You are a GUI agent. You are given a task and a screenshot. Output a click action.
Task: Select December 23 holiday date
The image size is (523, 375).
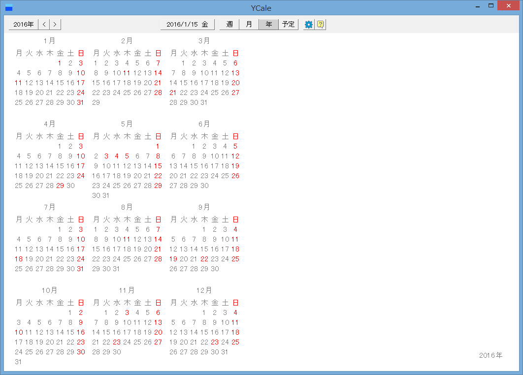pyautogui.click(x=215, y=343)
